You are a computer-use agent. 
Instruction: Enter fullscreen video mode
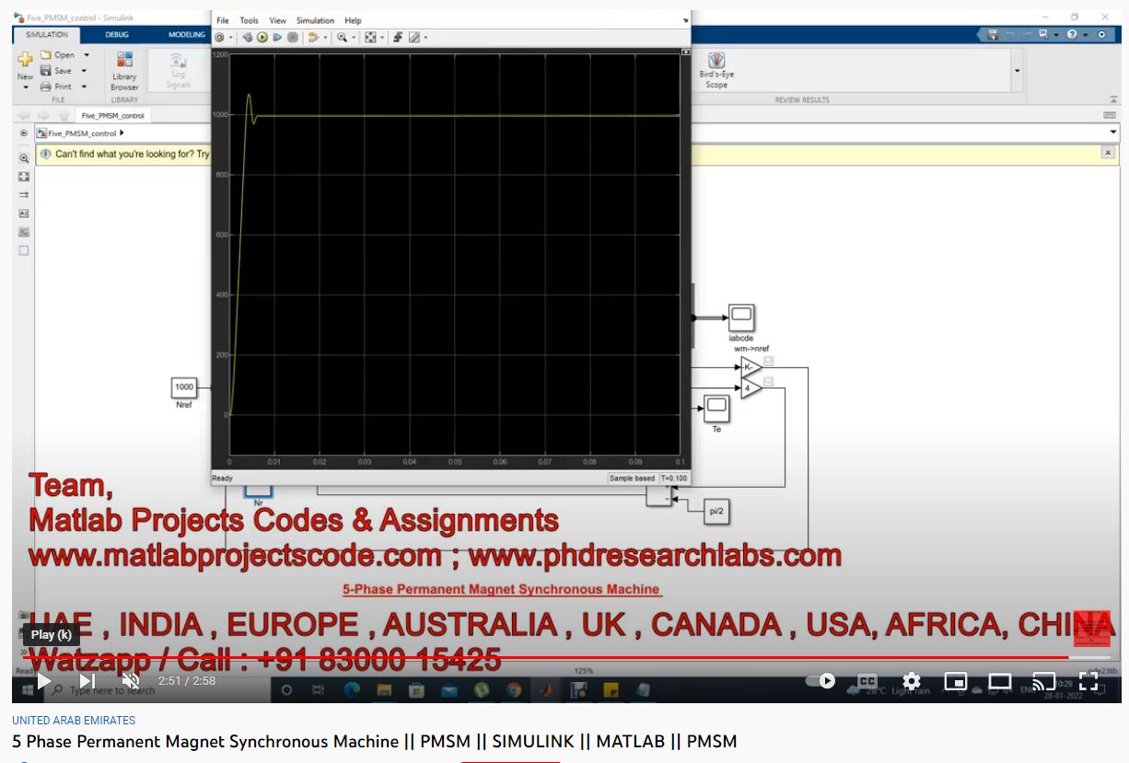point(1088,681)
